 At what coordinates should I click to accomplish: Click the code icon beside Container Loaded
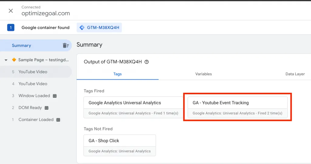point(58,120)
